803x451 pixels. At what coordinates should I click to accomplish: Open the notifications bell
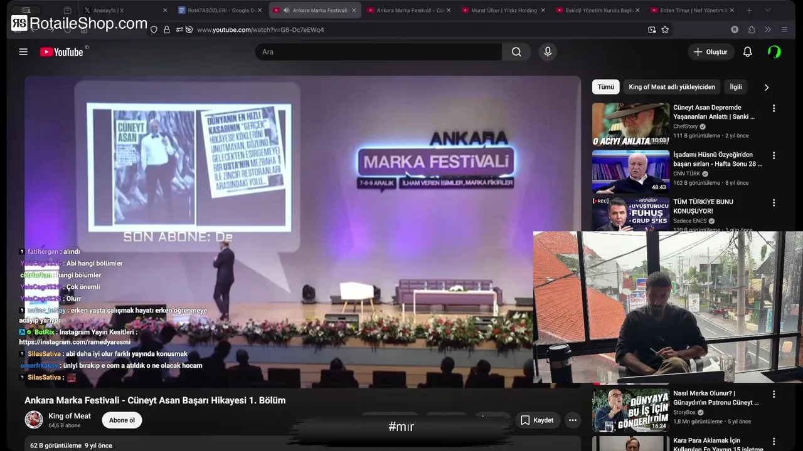coord(747,52)
